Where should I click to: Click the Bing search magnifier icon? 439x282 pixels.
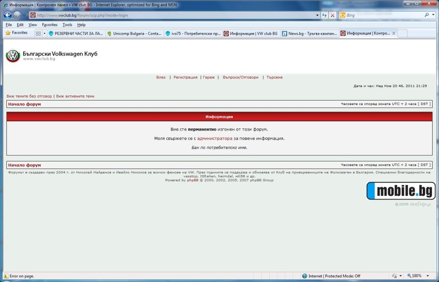point(427,15)
